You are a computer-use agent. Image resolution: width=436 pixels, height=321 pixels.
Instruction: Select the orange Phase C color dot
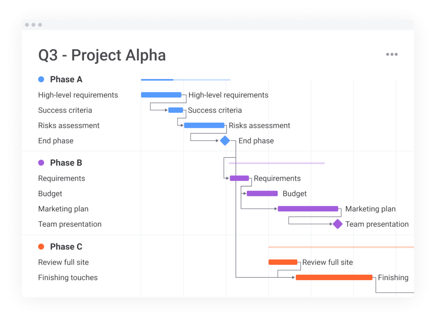point(41,247)
